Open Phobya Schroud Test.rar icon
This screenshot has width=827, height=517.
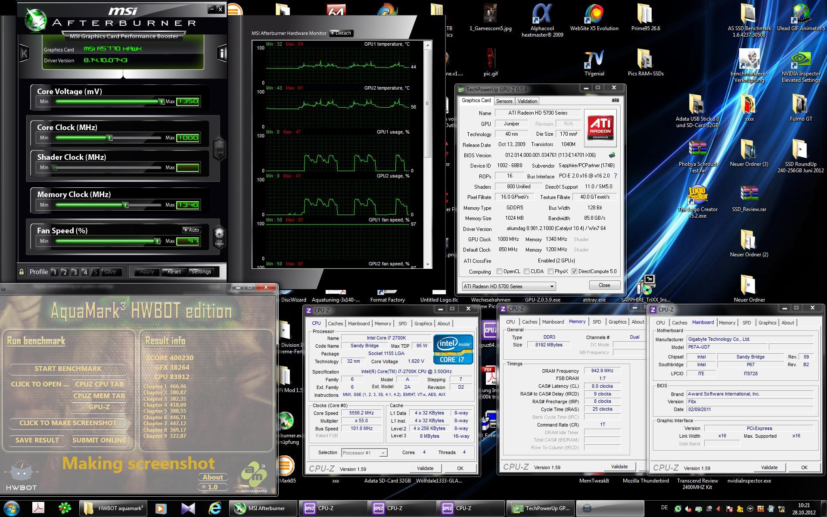697,156
